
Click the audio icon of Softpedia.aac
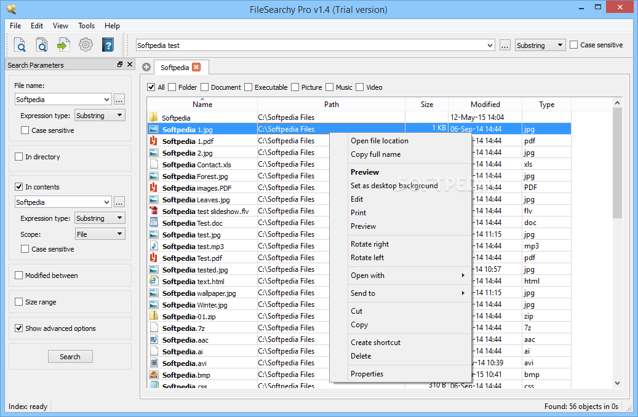pos(154,340)
